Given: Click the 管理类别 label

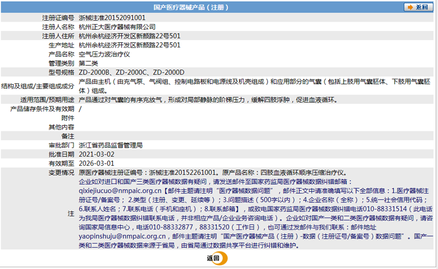Looking at the screenshot, I should coord(61,63).
